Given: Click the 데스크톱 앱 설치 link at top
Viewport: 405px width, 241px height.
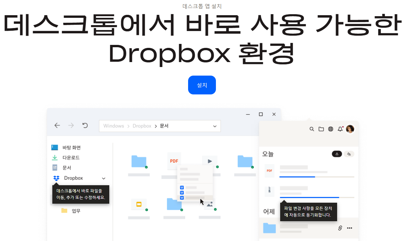Looking at the screenshot, I should 202,6.
